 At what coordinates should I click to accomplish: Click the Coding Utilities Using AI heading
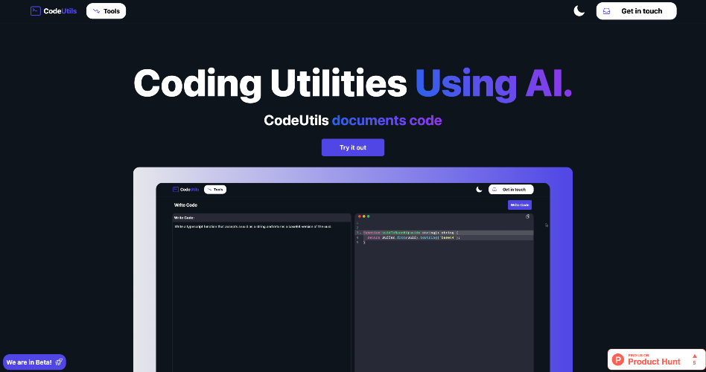pos(353,83)
